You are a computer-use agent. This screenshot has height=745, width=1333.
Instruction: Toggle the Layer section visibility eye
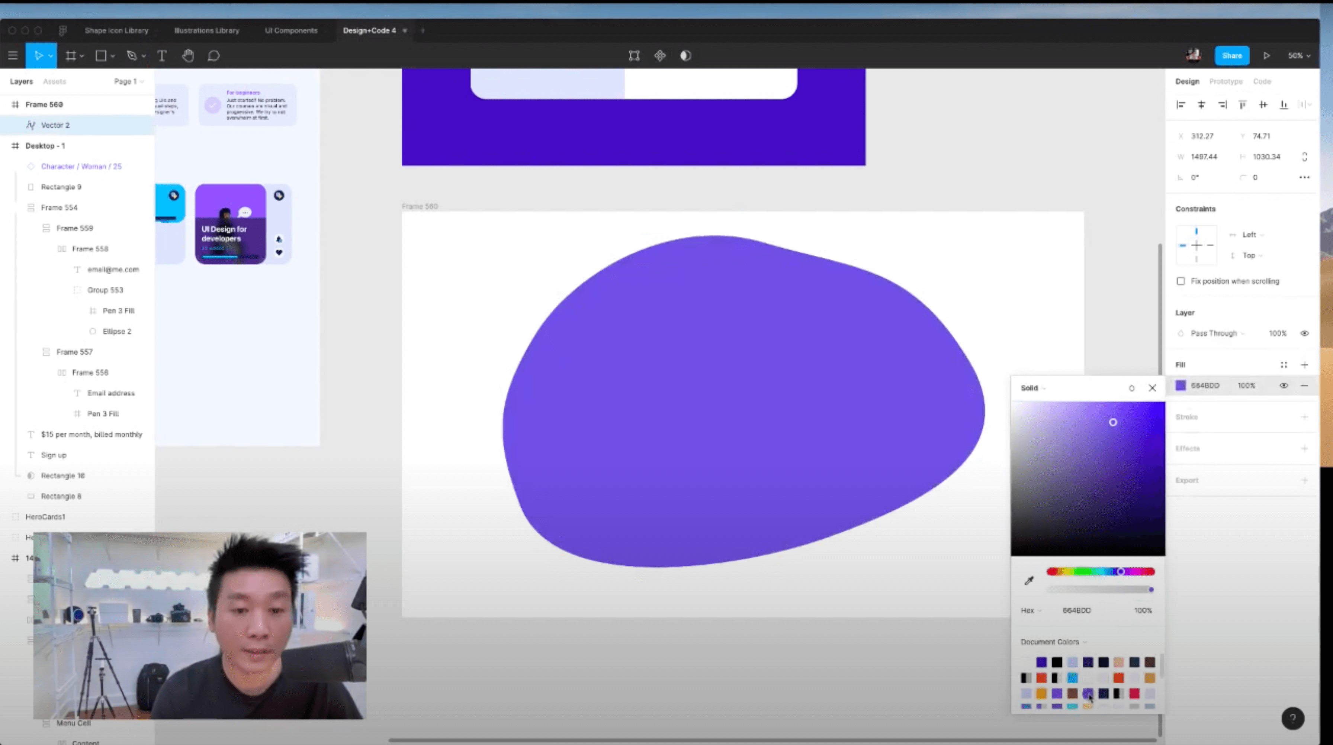tap(1305, 333)
